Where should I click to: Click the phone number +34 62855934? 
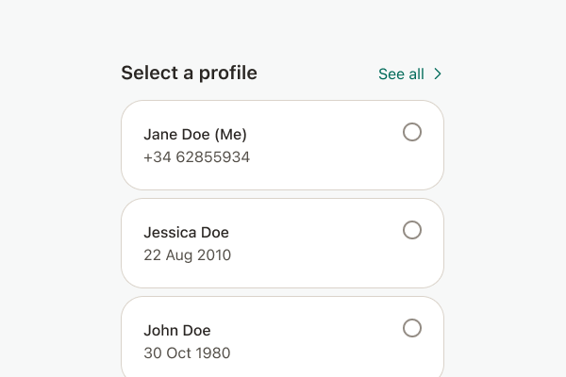click(197, 157)
